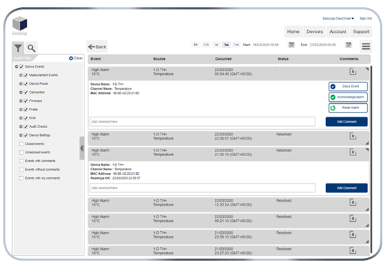This screenshot has width=385, height=268.
Task: Open the Start date calendar picker
Action: (x=291, y=45)
